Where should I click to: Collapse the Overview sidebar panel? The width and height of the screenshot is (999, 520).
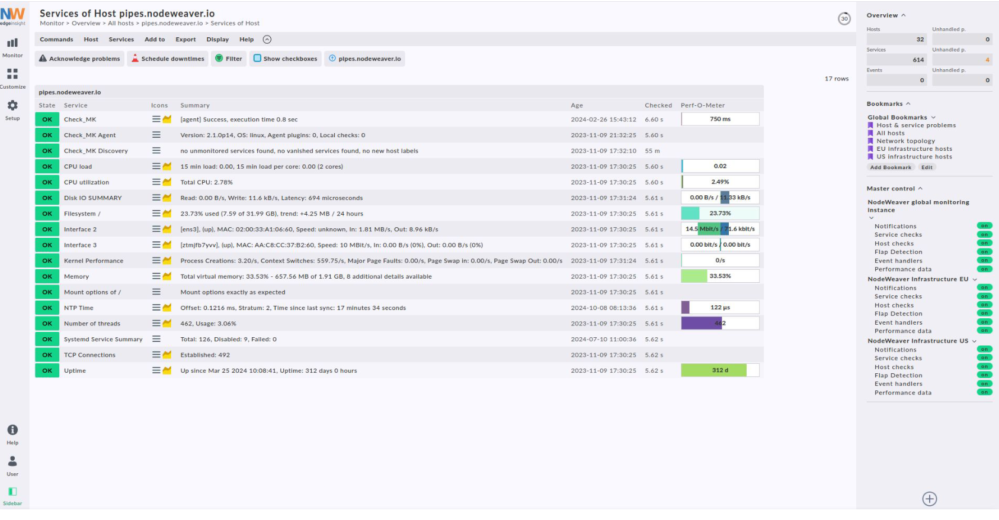click(904, 15)
